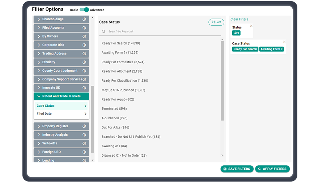Open info icon for Industry Analysis
This screenshot has height=183, width=331.
(x=84, y=135)
